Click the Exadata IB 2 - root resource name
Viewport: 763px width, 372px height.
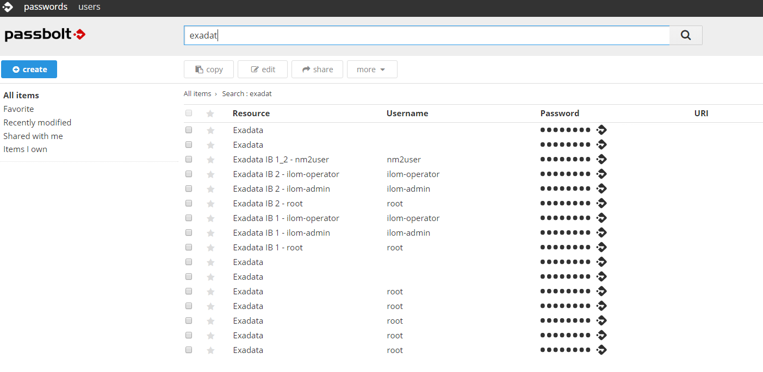268,204
